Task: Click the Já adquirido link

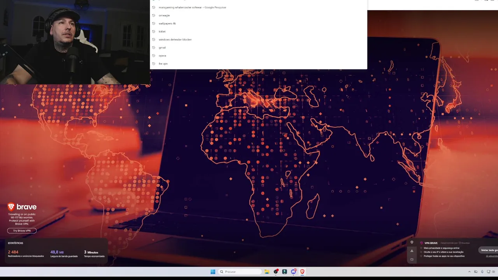Action: pos(492,256)
